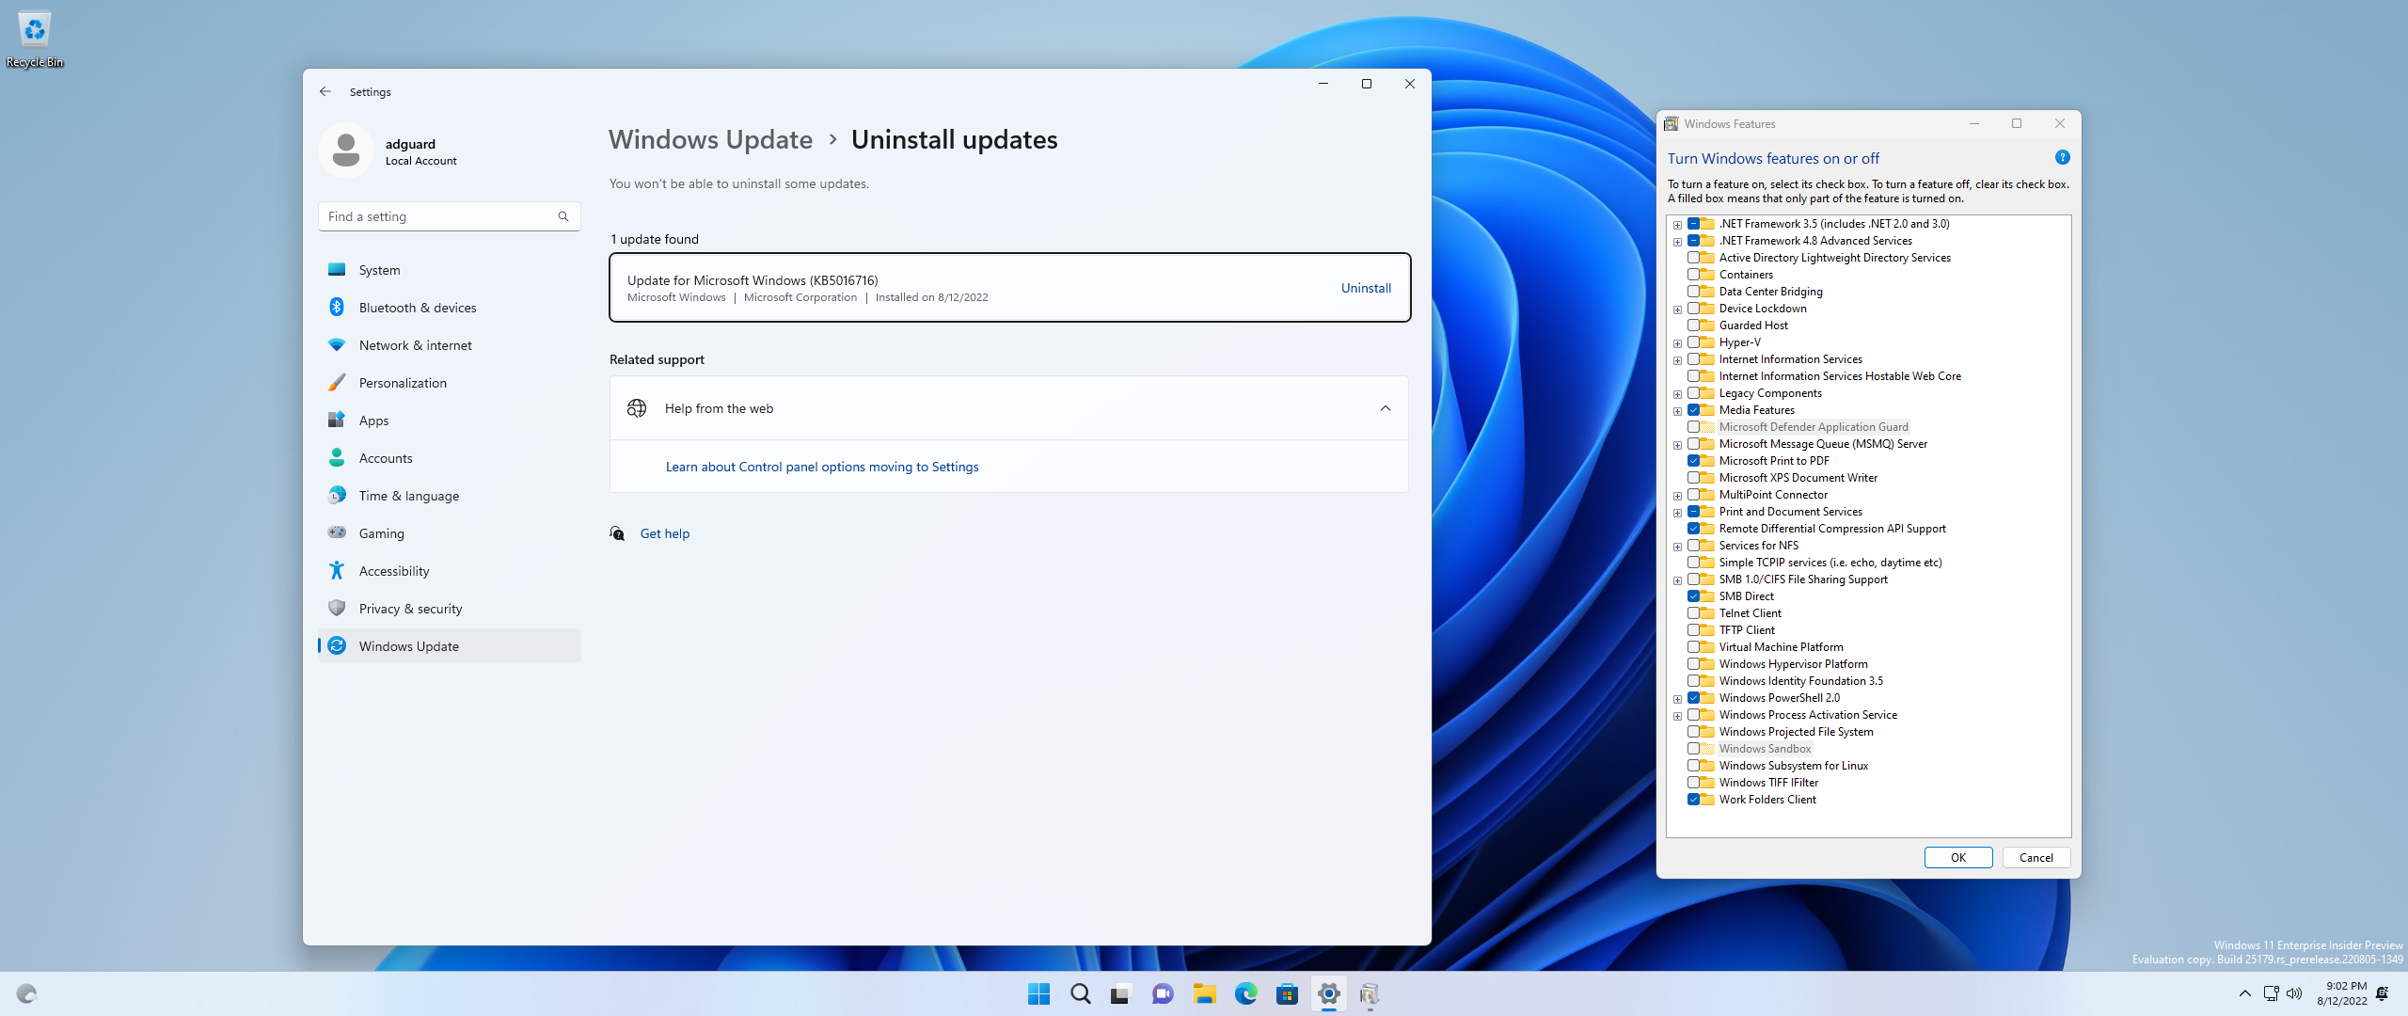Open the Recycle Bin desktop icon
Viewport: 2408px width, 1016px height.
point(35,40)
